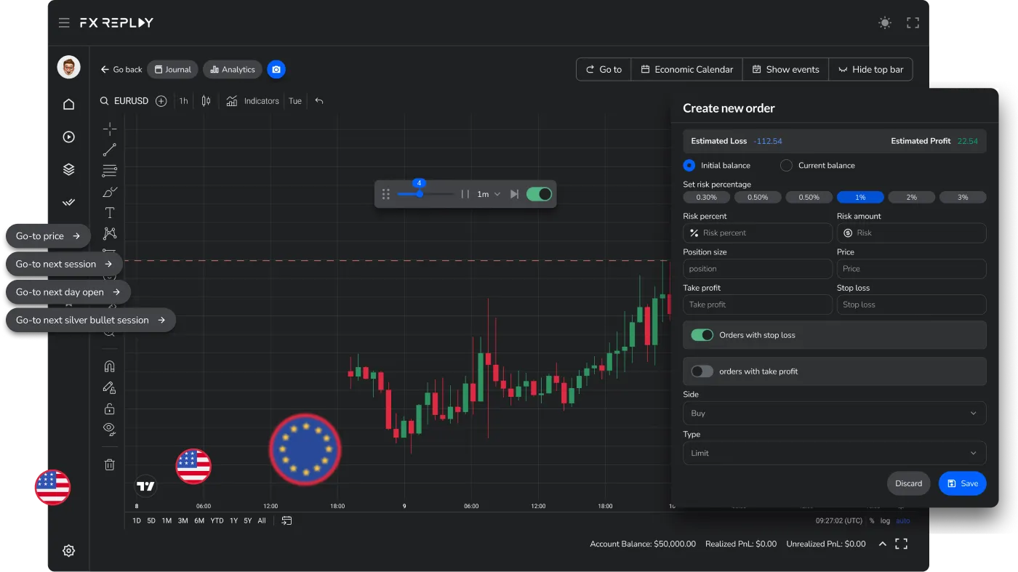Enable orders with take profit switch
1018x572 pixels.
[702, 371]
